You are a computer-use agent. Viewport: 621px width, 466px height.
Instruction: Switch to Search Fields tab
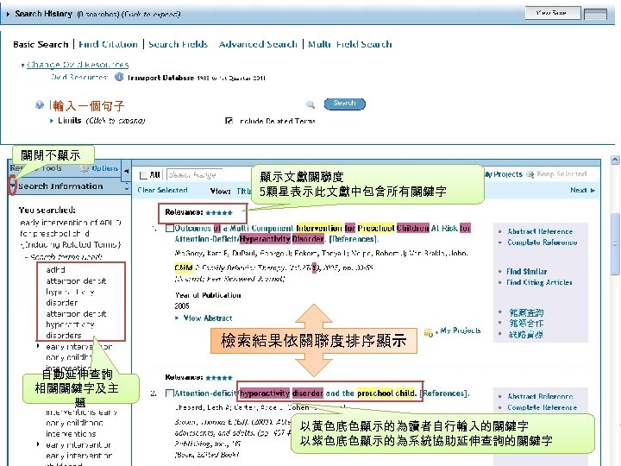coord(178,44)
